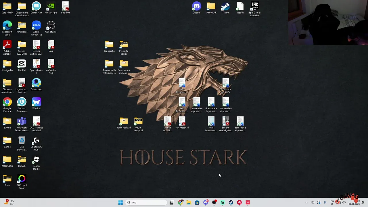Viewport: 368px width, 207px height.
Task: Open the Disegnatore d'architettura folder
Action: pyautogui.click(x=22, y=9)
